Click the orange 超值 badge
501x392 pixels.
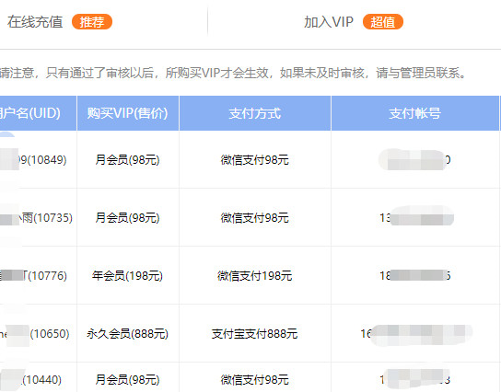(x=383, y=22)
